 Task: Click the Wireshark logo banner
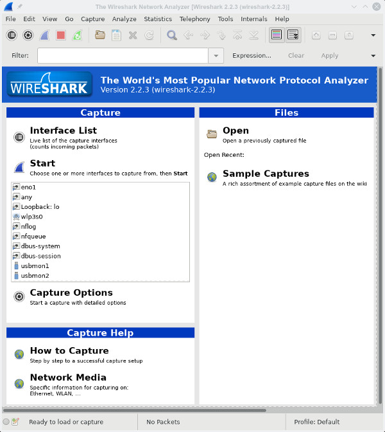49,85
